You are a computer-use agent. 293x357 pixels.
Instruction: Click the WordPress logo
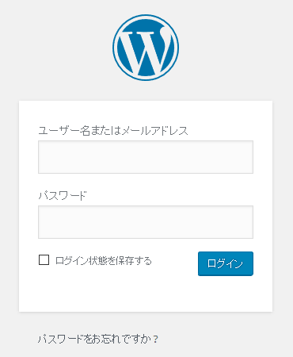(146, 48)
